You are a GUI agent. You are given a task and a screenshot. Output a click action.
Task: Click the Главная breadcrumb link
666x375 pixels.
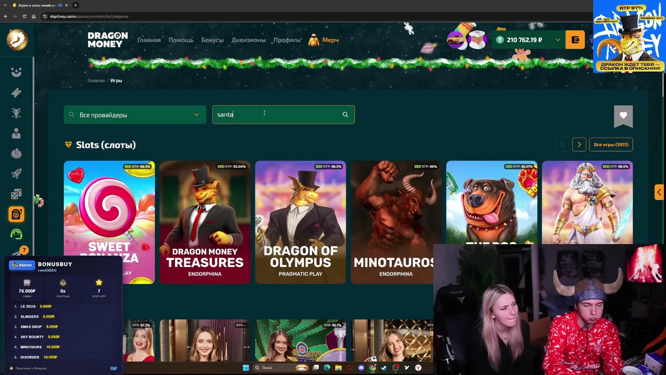96,81
